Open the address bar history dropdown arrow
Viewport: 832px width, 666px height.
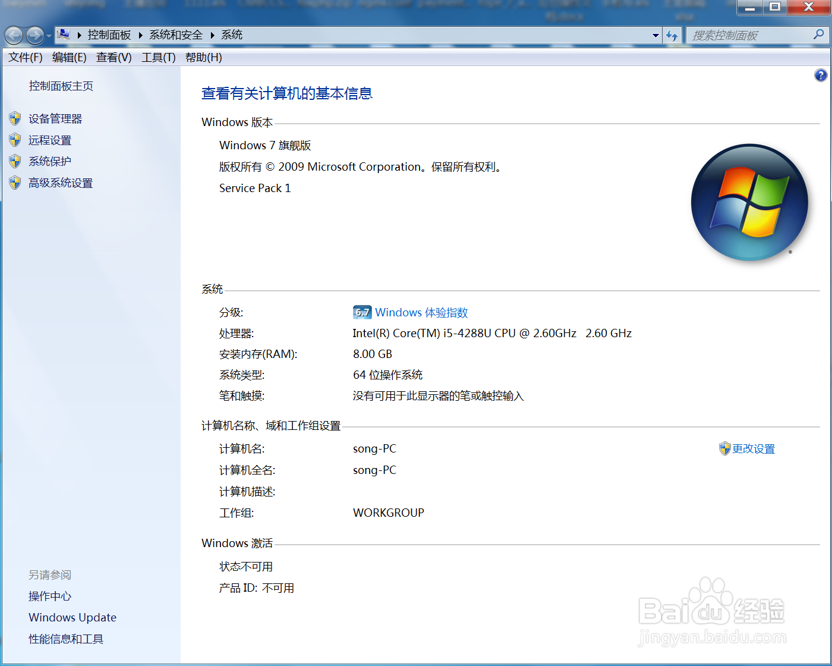[655, 35]
